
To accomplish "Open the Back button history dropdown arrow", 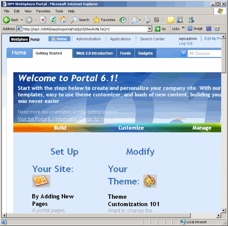I will (22, 20).
